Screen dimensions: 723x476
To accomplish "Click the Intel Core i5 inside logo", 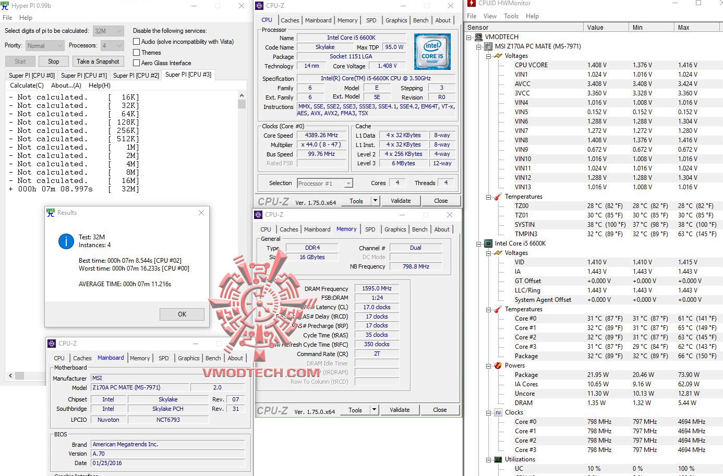I will tap(432, 52).
